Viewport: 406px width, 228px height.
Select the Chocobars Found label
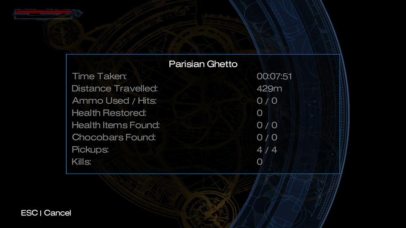click(x=114, y=137)
